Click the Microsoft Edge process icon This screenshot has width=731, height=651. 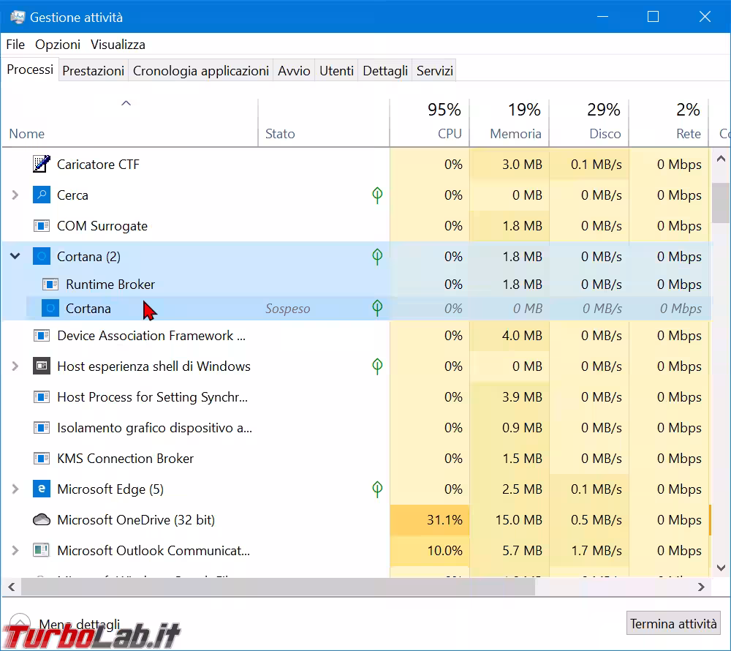[42, 489]
